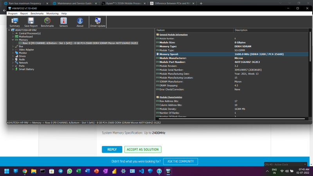Select the Memory Speed row
This screenshot has width=313, height=176.
click(x=232, y=54)
